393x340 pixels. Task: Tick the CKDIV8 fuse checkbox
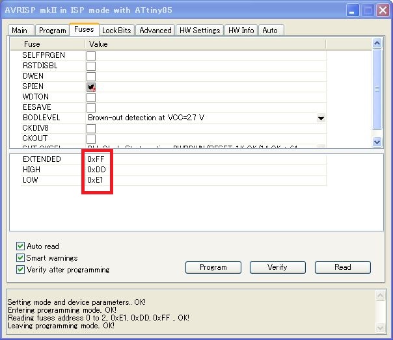tap(91, 129)
